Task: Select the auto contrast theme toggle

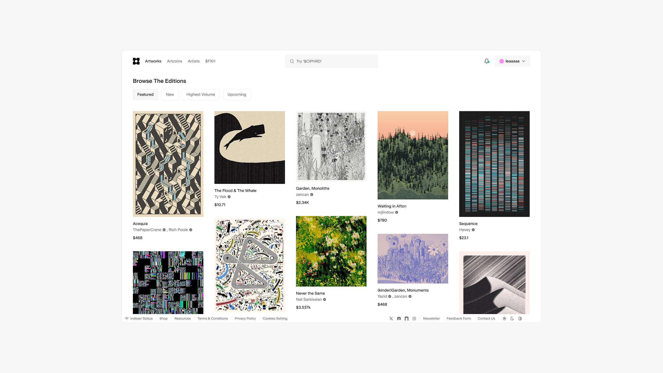Action: coord(520,319)
